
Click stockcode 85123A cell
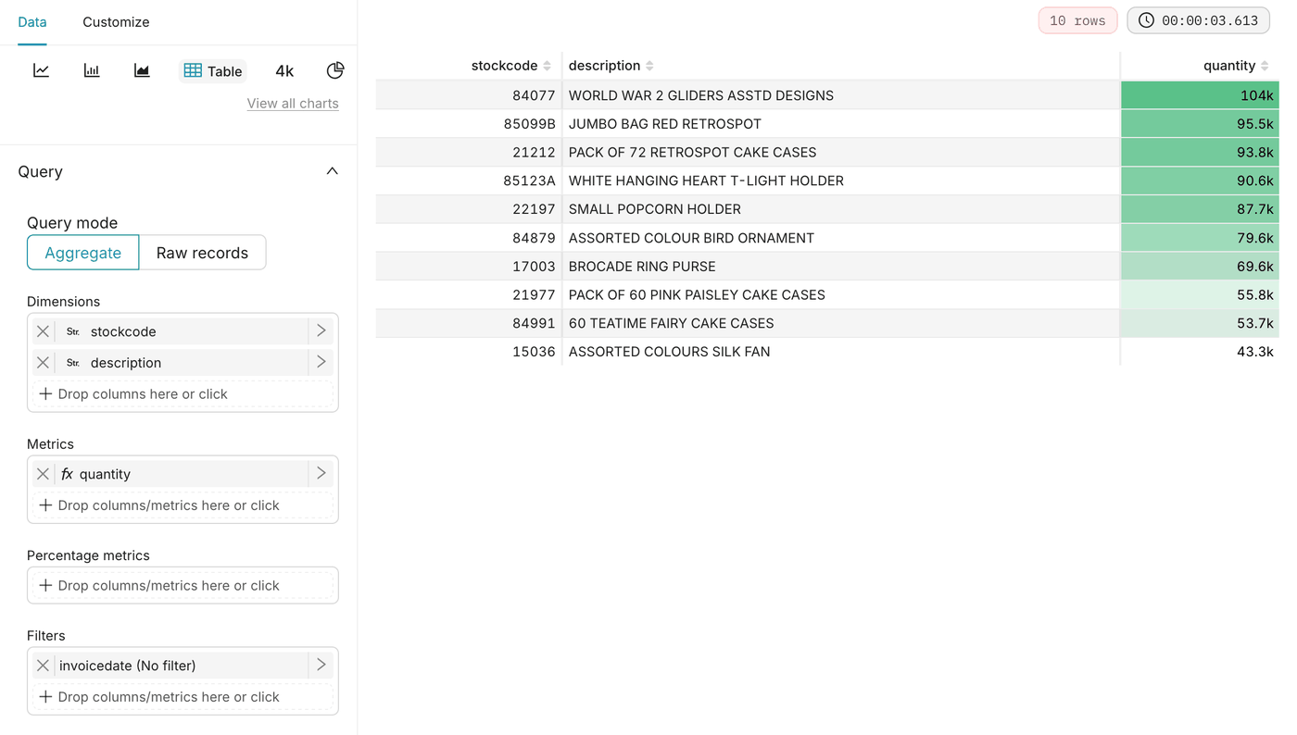(529, 181)
